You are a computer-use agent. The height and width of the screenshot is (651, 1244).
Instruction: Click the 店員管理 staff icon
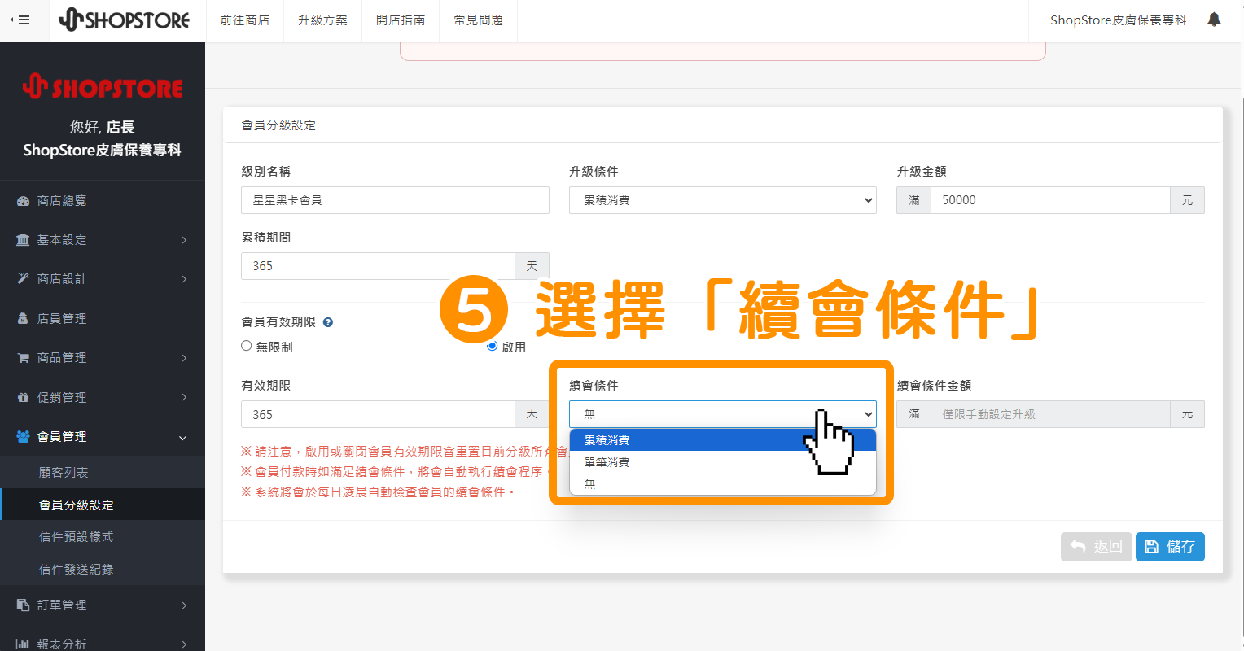(x=23, y=318)
